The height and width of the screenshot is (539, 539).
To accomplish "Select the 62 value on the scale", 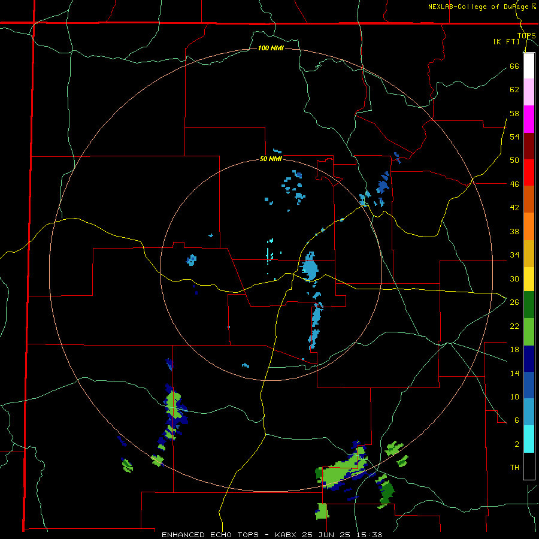I will click(514, 90).
